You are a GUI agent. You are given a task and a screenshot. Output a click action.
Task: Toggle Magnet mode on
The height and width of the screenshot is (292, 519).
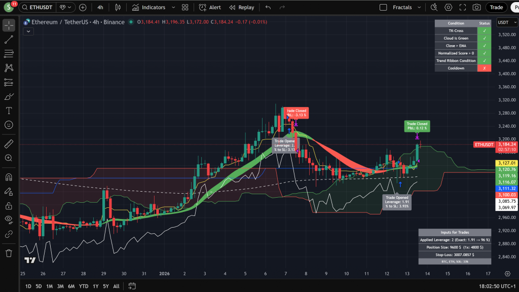[9, 177]
